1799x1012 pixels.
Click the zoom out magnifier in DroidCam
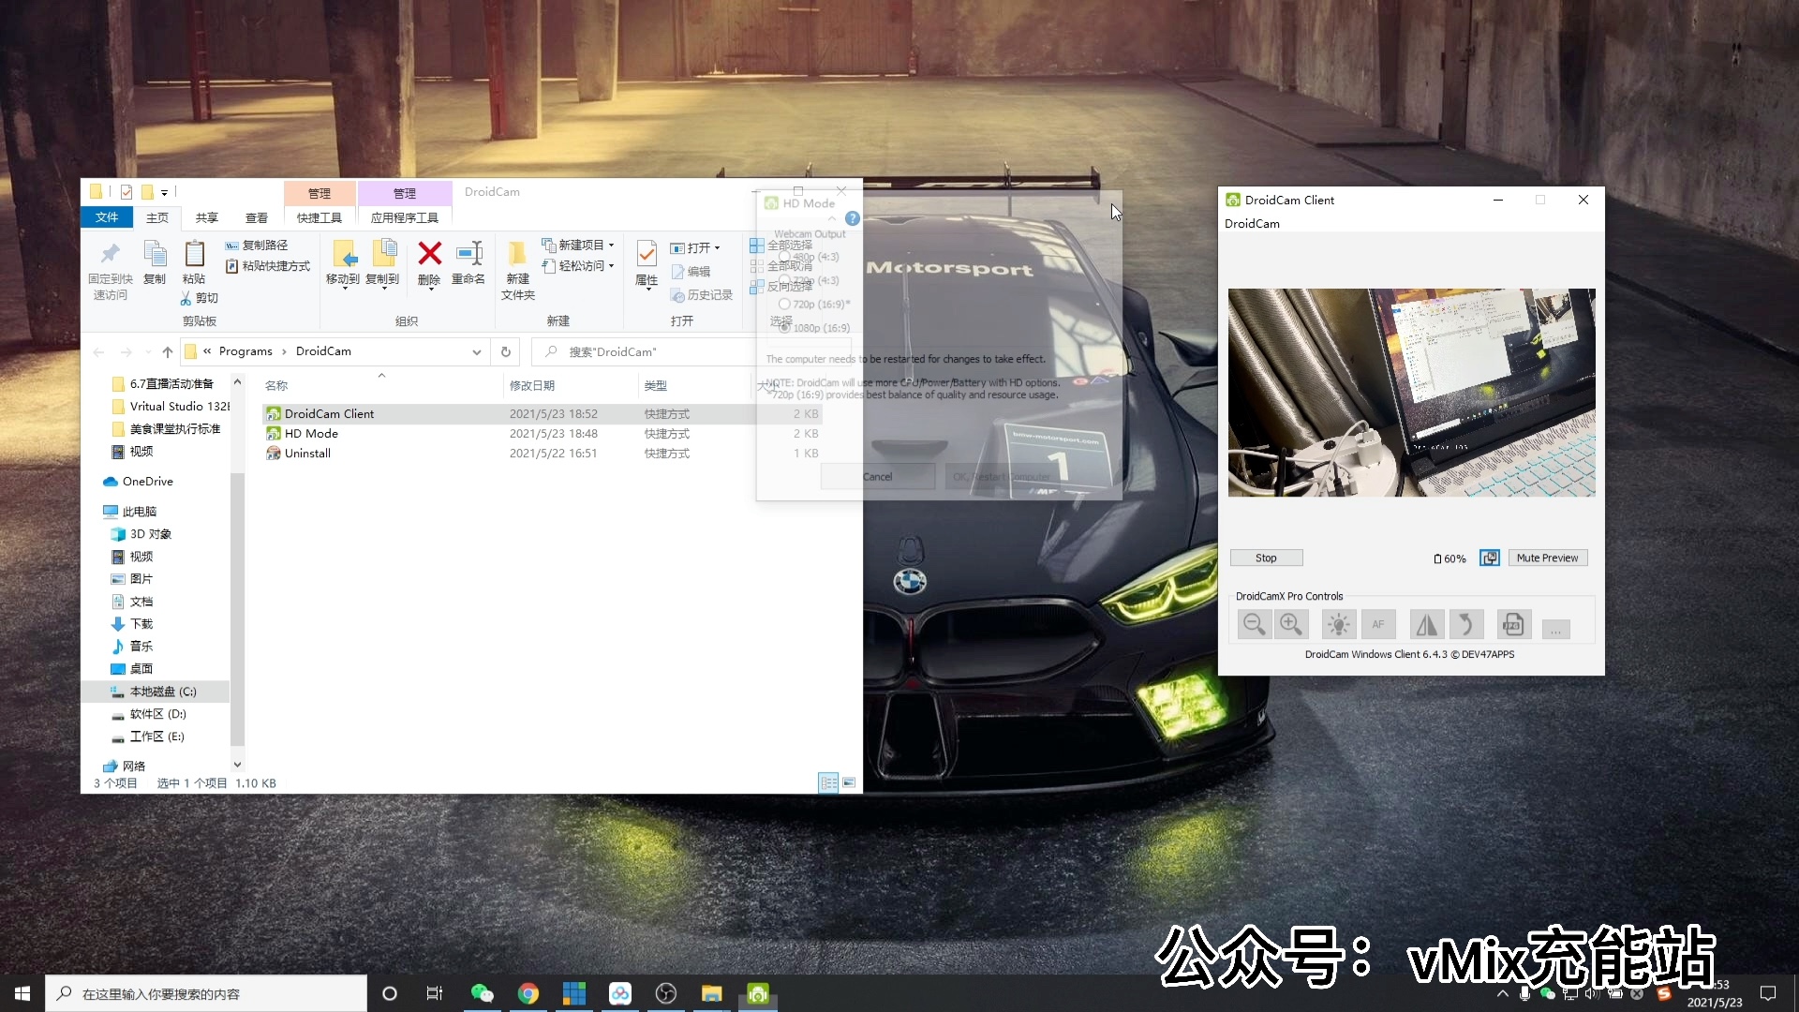click(1254, 624)
